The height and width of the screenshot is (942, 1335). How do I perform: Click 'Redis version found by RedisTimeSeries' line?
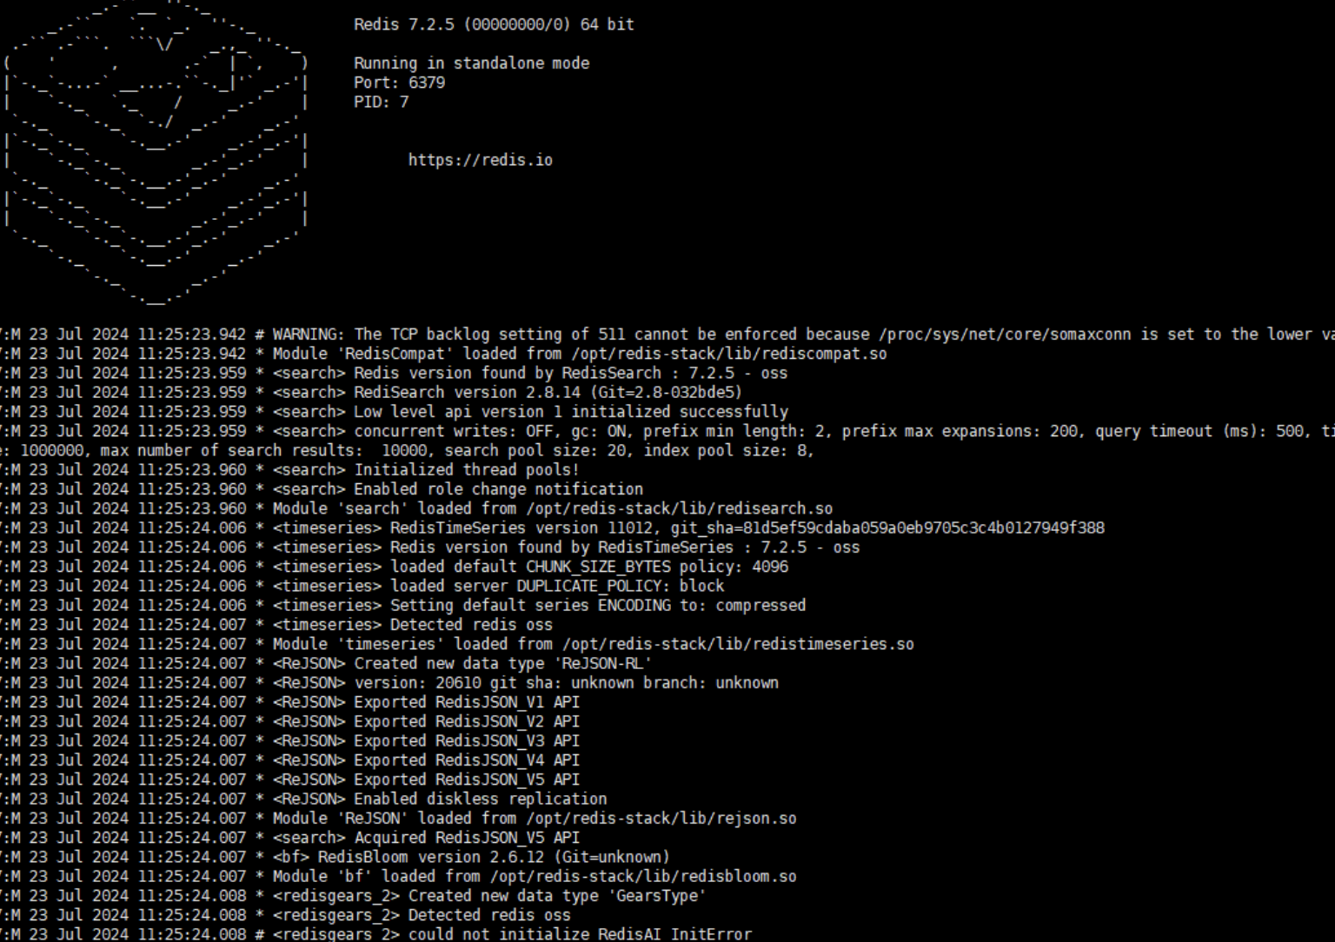click(429, 547)
